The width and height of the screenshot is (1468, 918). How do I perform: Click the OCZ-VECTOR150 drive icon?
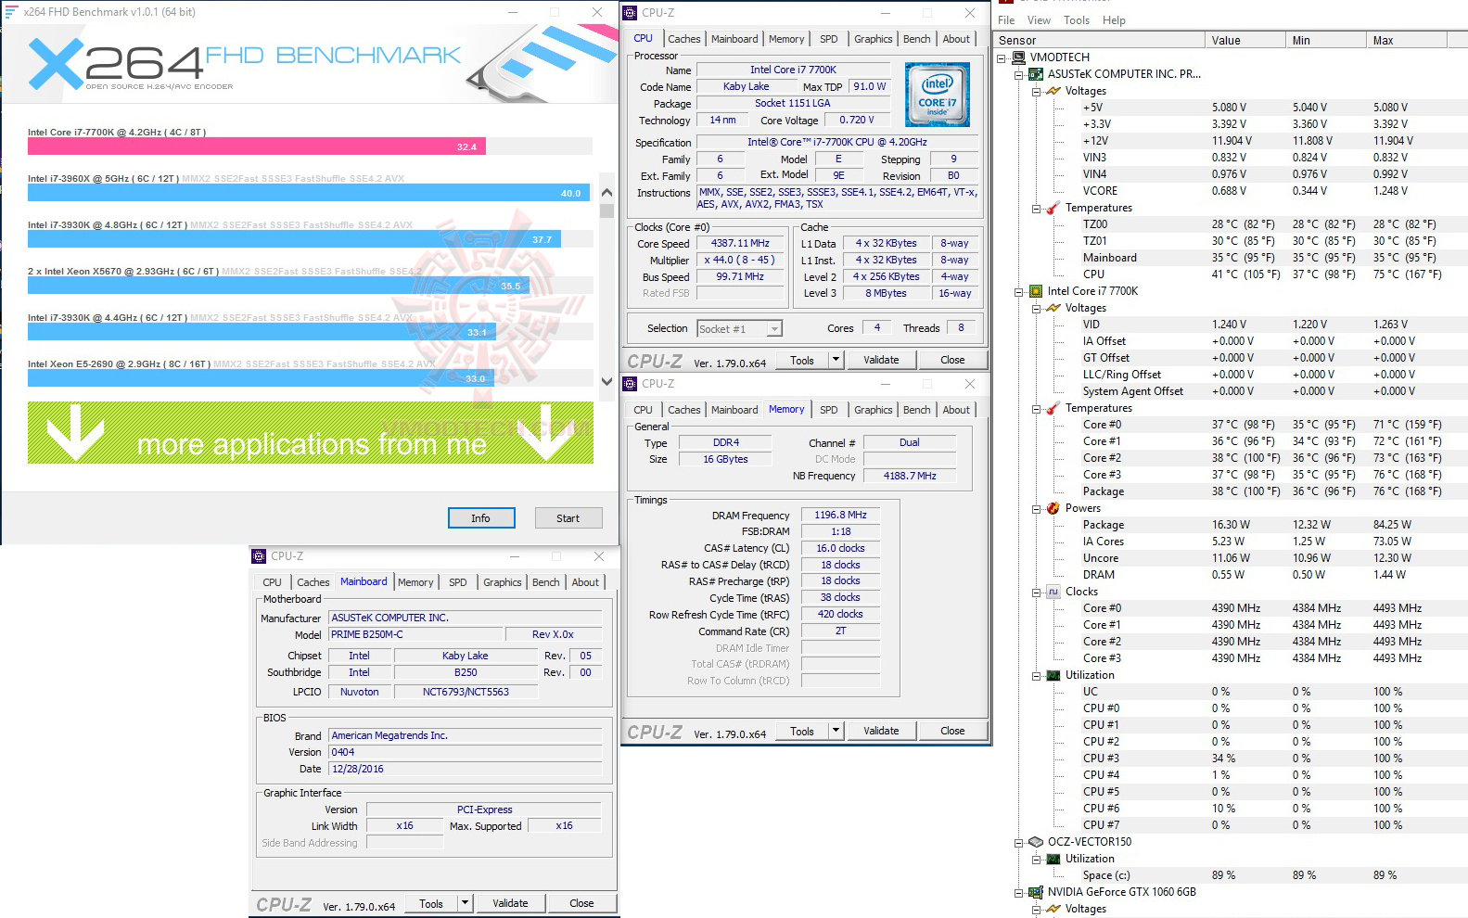(1036, 842)
